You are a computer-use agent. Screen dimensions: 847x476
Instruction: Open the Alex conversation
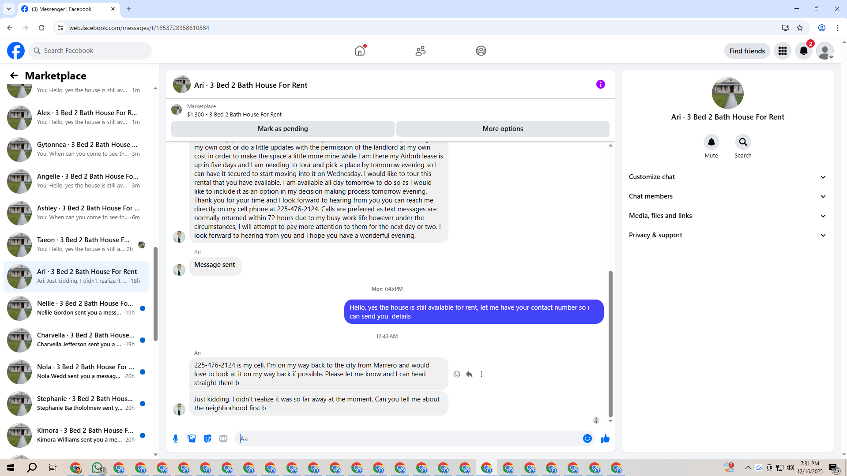[x=76, y=117]
